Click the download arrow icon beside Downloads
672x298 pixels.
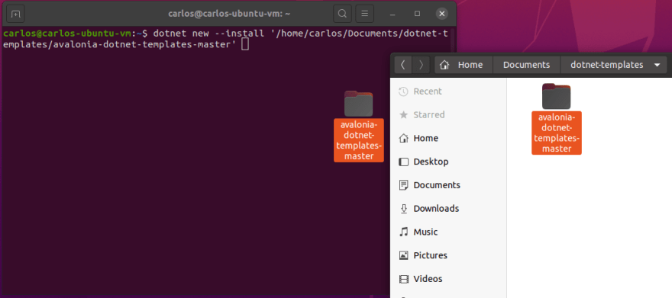pos(403,209)
